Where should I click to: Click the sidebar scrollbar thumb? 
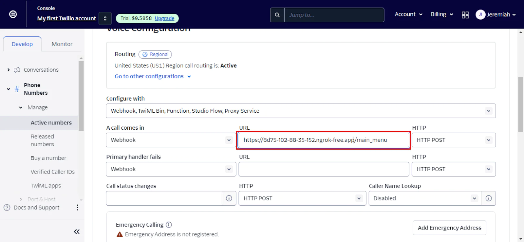coord(81,96)
